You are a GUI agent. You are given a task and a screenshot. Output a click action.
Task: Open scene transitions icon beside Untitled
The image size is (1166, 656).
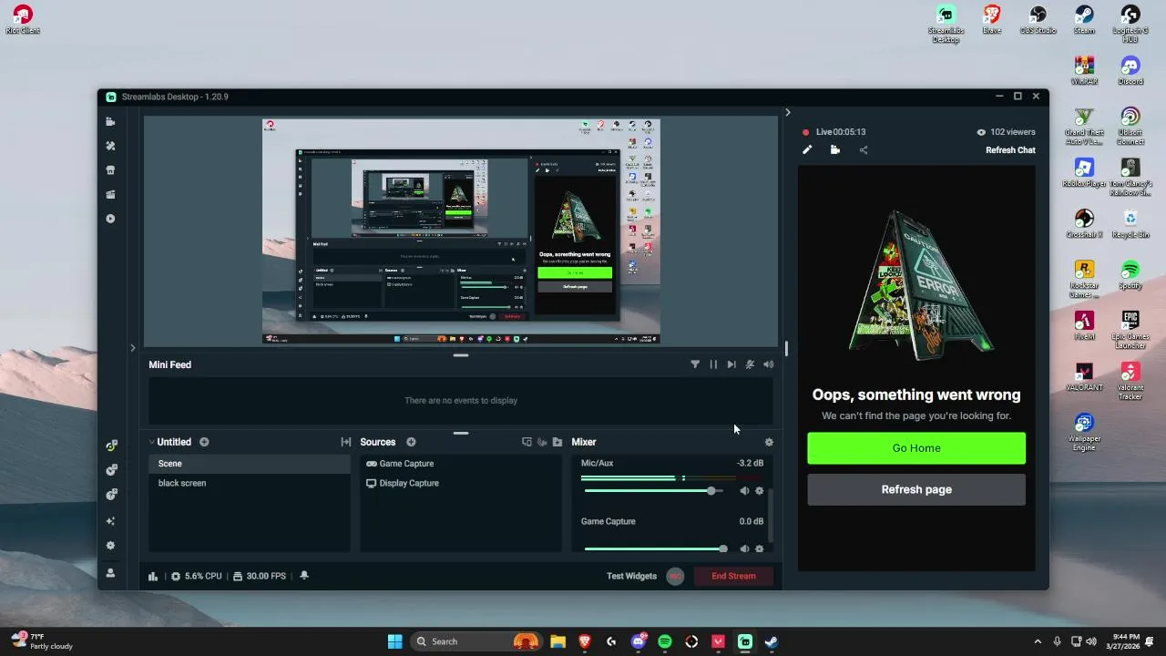pos(345,442)
